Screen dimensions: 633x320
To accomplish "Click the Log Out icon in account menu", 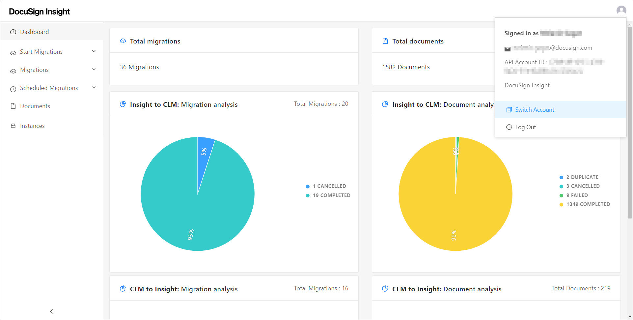I will [x=509, y=127].
